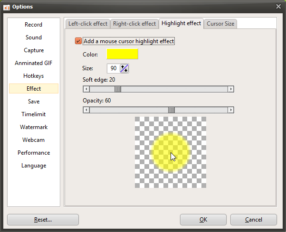Click Opacity slider right arrow
Image resolution: width=286 pixels, height=232 pixels.
[231, 110]
